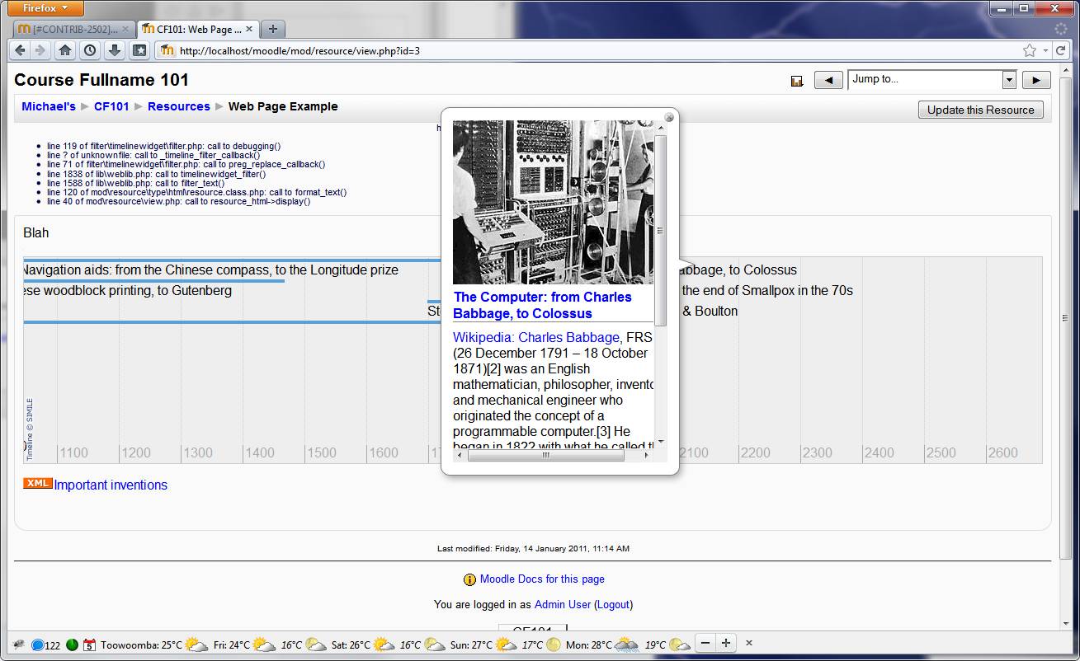This screenshot has width=1080, height=661.
Task: Close the CF101: Web Page tab
Action: 249,29
